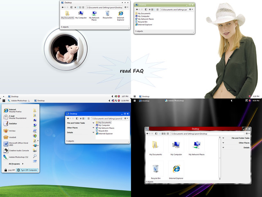Select Recycle Bin in green-titled window list
The height and width of the screenshot is (197, 262).
141,22
